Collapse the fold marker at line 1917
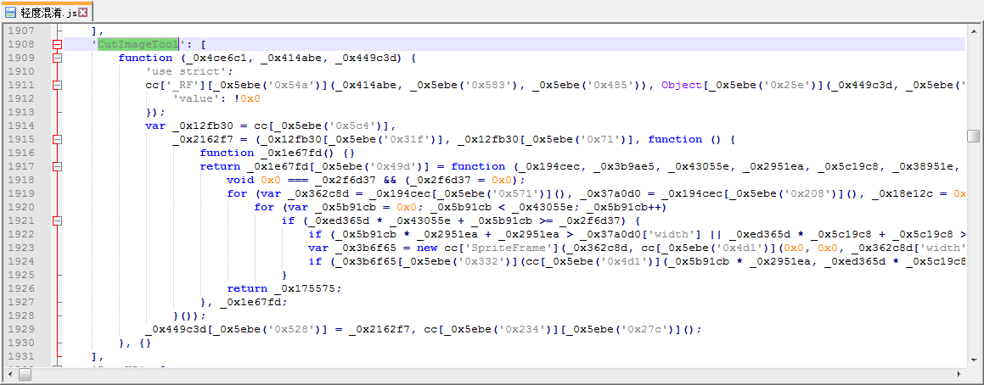The width and height of the screenshot is (984, 385). pos(58,166)
